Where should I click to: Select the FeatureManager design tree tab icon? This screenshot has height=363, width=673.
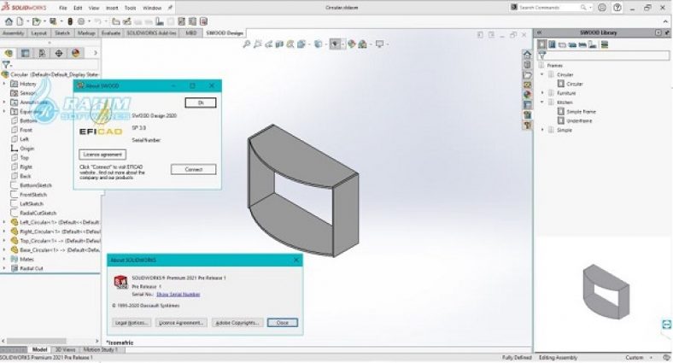click(x=9, y=53)
